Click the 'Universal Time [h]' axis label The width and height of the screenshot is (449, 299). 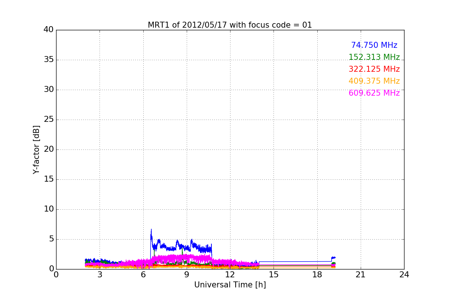coord(230,285)
